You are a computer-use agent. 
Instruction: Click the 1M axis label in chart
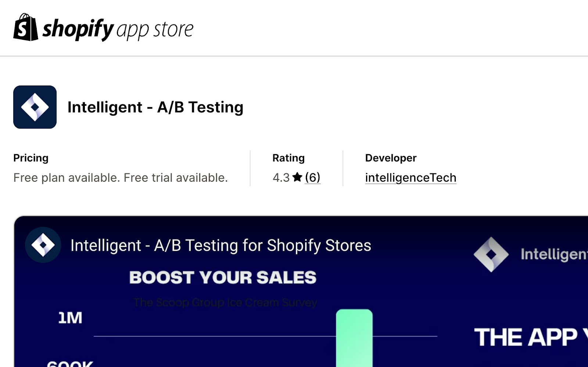pos(70,318)
